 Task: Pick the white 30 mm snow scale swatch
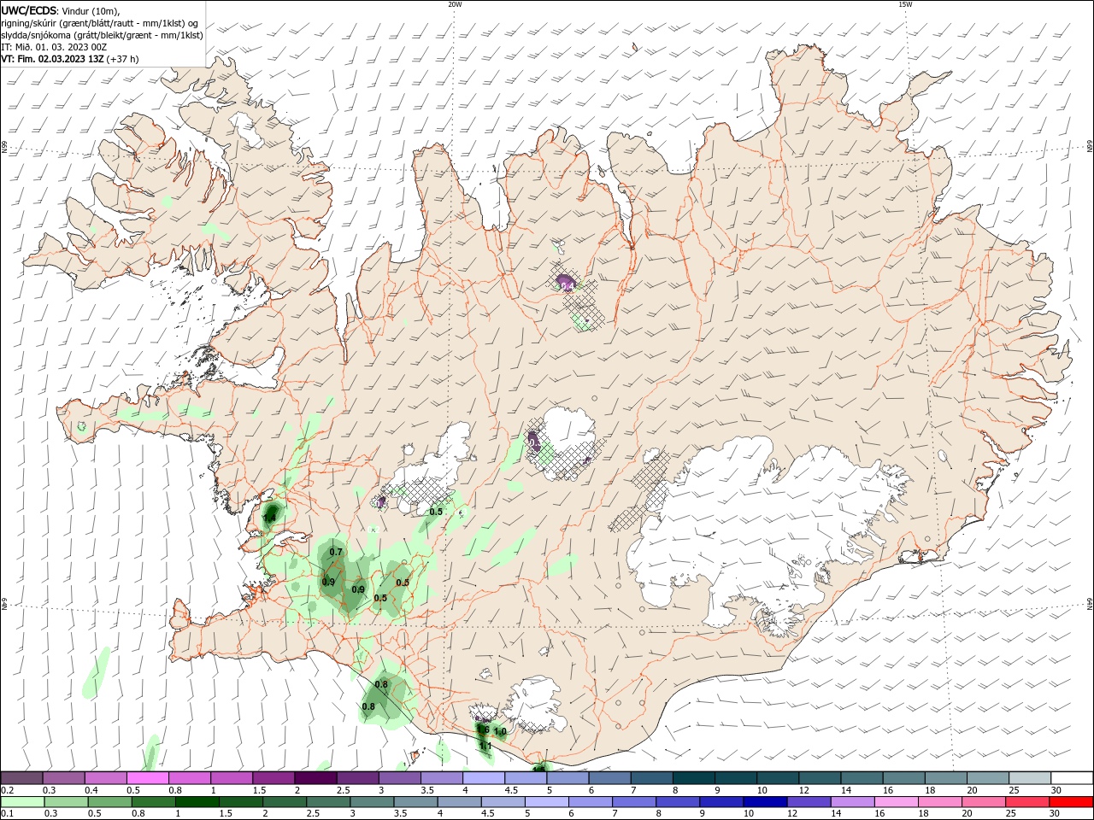1072,778
